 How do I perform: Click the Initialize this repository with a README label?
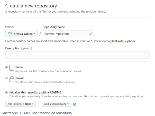click(x=35, y=92)
